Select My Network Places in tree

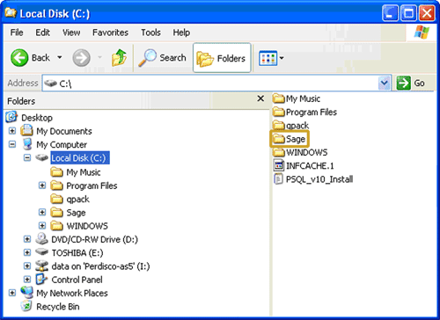[x=72, y=294]
